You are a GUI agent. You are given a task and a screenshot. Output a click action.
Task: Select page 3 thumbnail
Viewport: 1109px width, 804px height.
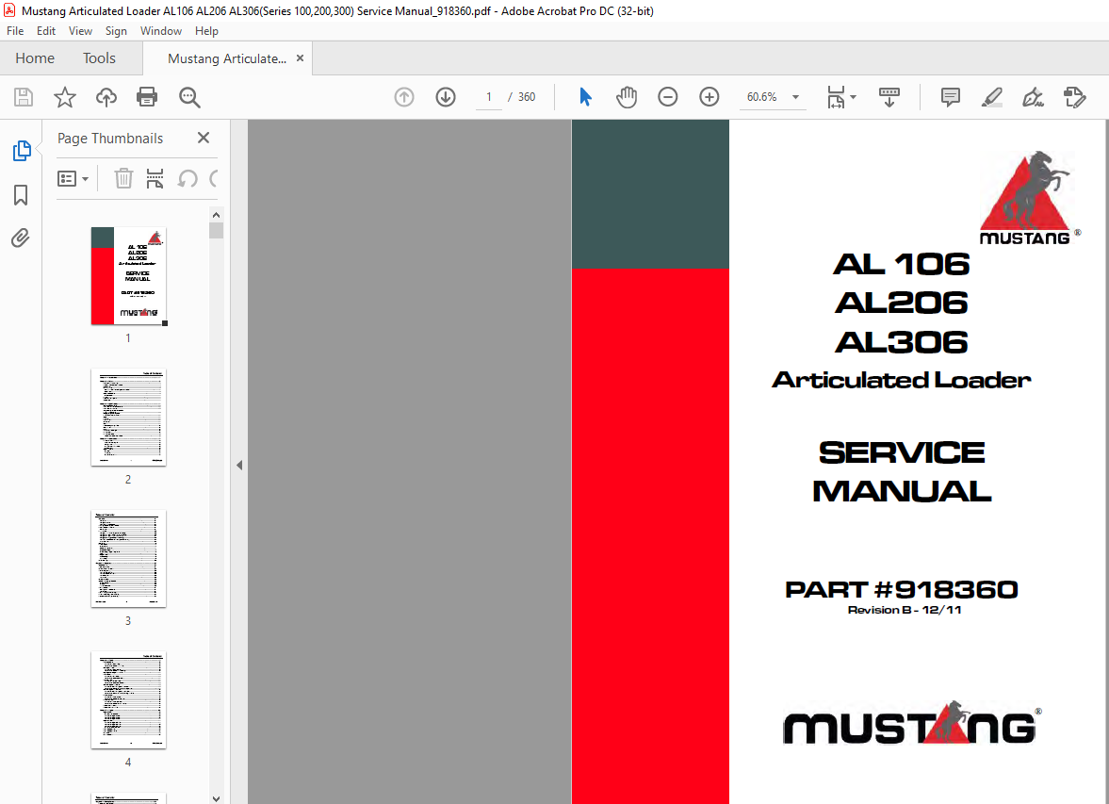129,558
